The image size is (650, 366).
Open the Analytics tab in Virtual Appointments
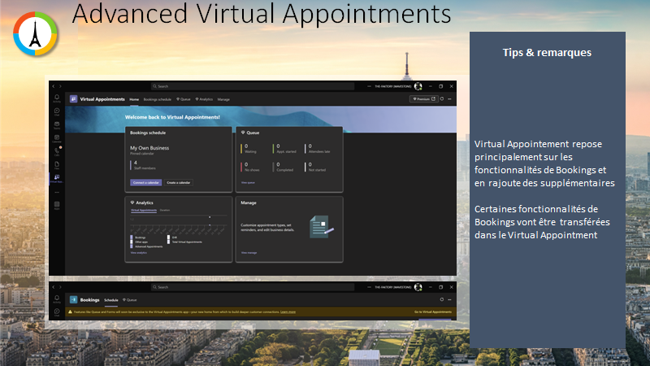(x=204, y=99)
